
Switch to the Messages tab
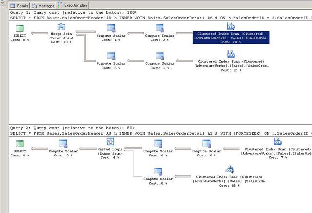[x=42, y=5]
